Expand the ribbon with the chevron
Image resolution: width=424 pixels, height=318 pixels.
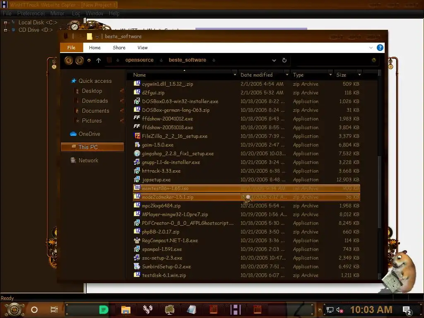371,48
